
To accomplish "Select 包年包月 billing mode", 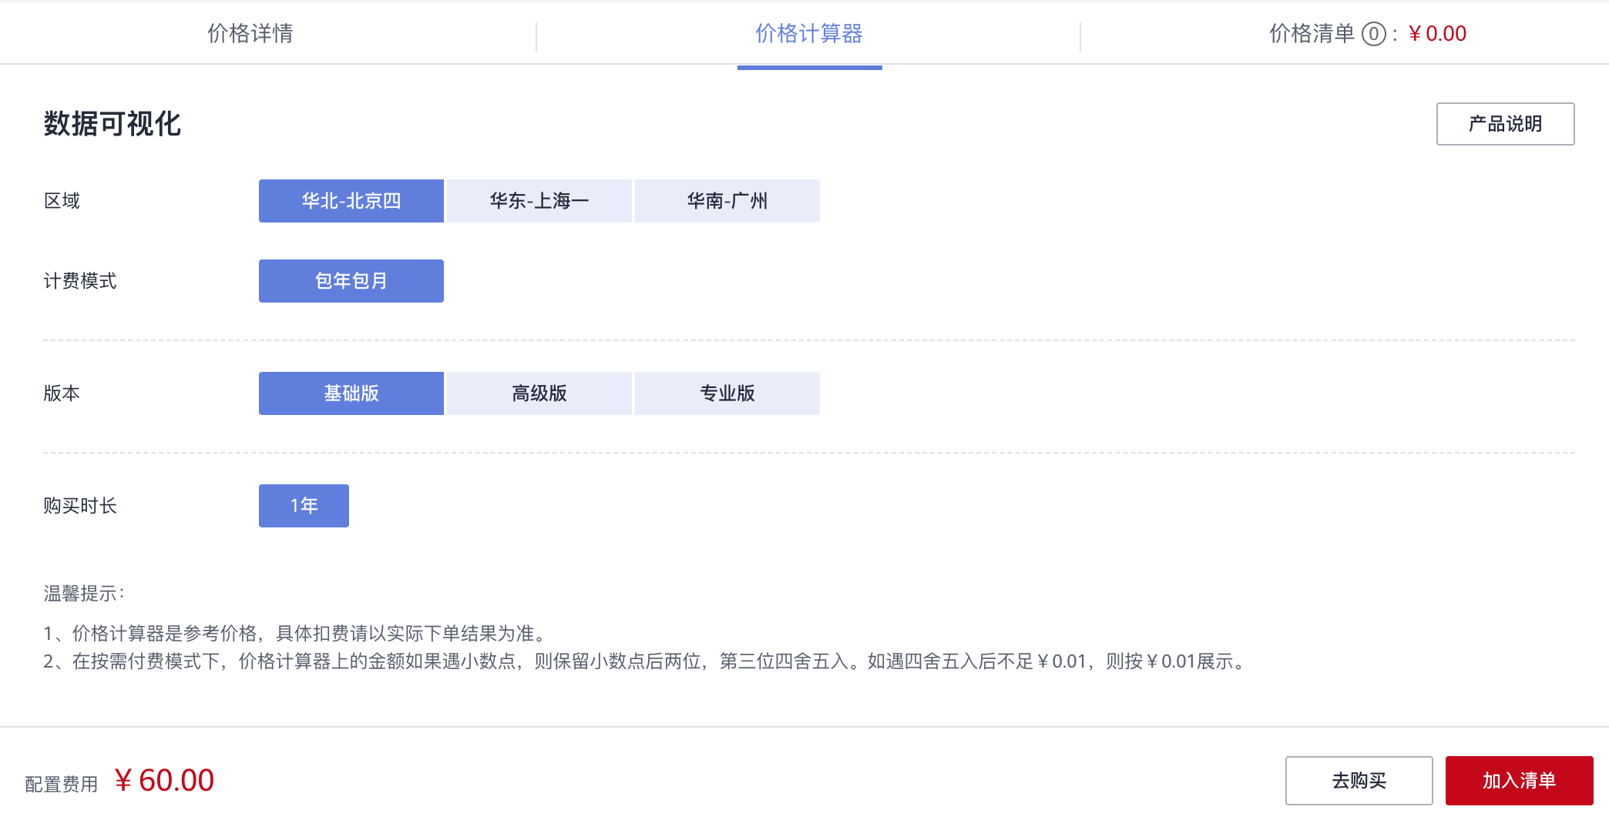I will pyautogui.click(x=351, y=281).
